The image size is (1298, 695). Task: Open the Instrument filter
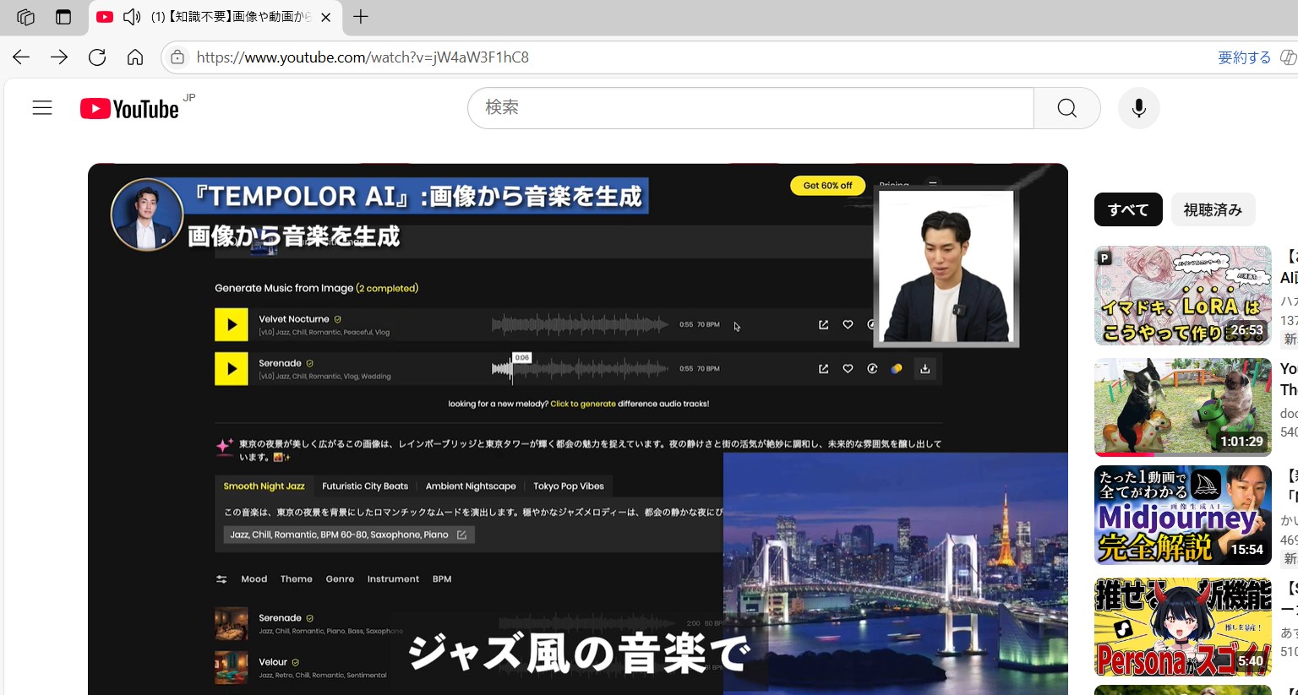(393, 579)
